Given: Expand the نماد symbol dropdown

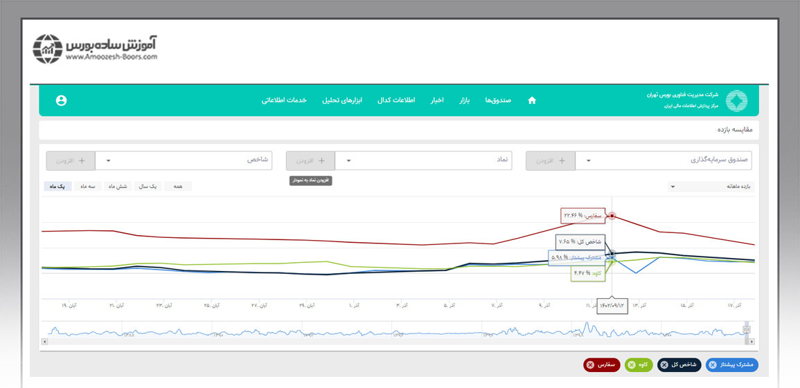Looking at the screenshot, I should [423, 160].
